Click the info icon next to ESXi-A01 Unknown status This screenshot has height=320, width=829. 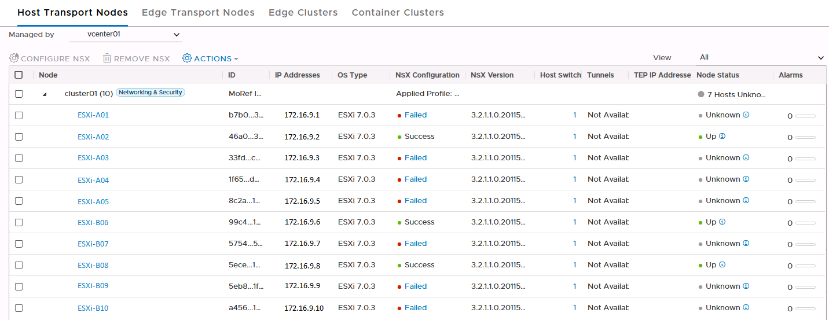(x=746, y=115)
